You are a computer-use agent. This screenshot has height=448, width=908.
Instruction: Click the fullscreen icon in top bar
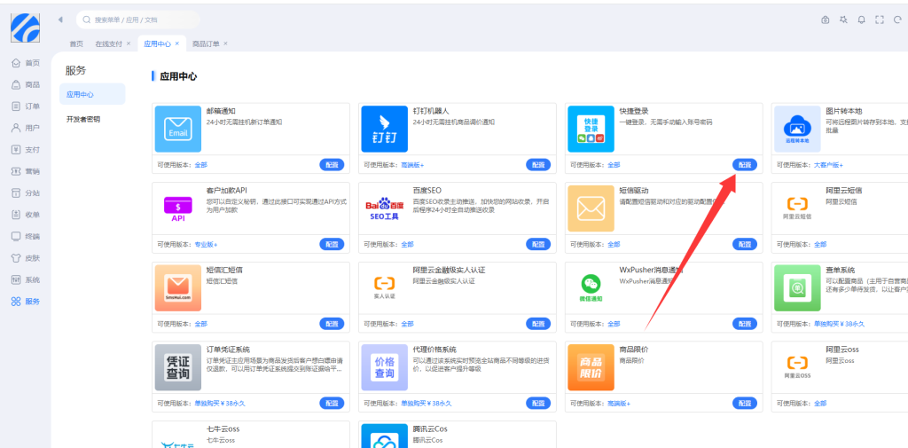879,20
